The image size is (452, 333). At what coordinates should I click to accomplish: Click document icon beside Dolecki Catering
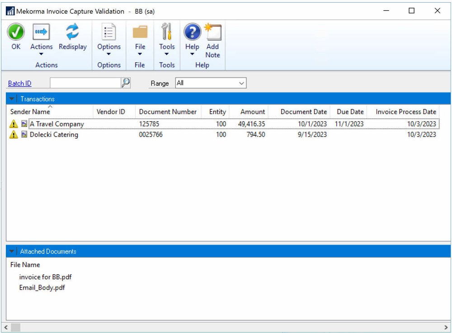pyautogui.click(x=24, y=134)
